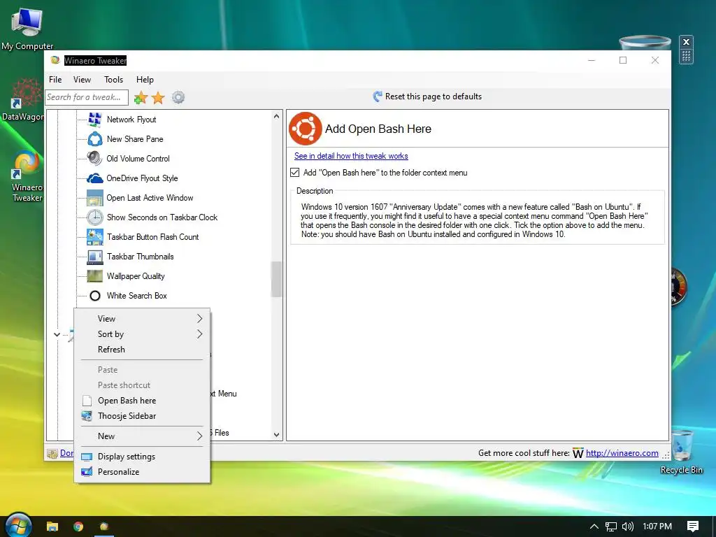Untick Add "Open Bash here" checkbox
This screenshot has width=716, height=537.
pos(295,173)
